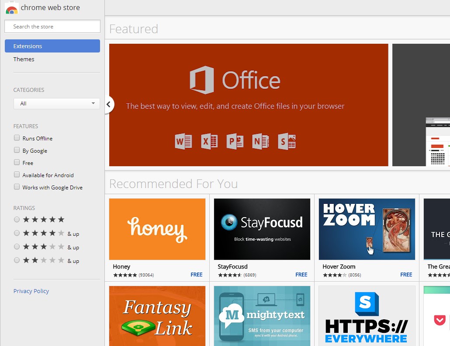450x346 pixels.
Task: Select the five-star rating radio button
Action: pyautogui.click(x=17, y=220)
